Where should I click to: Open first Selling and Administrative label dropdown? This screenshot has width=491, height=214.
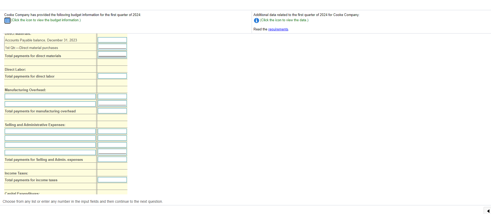50,131
